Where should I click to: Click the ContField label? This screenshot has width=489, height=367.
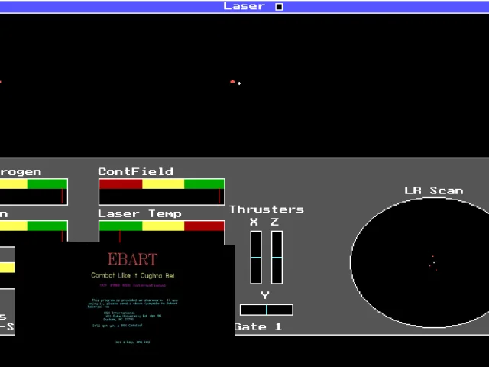[136, 171]
